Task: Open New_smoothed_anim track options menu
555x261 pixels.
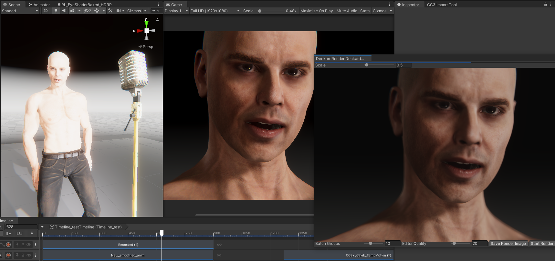Action: pos(36,255)
